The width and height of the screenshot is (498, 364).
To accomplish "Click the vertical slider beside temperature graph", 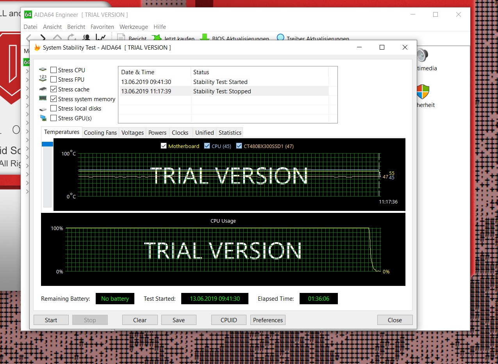I will pyautogui.click(x=47, y=174).
